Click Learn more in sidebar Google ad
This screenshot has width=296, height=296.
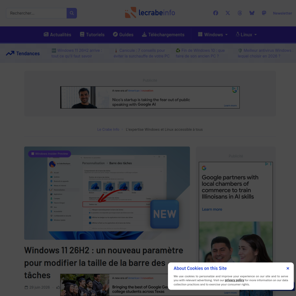[212, 210]
